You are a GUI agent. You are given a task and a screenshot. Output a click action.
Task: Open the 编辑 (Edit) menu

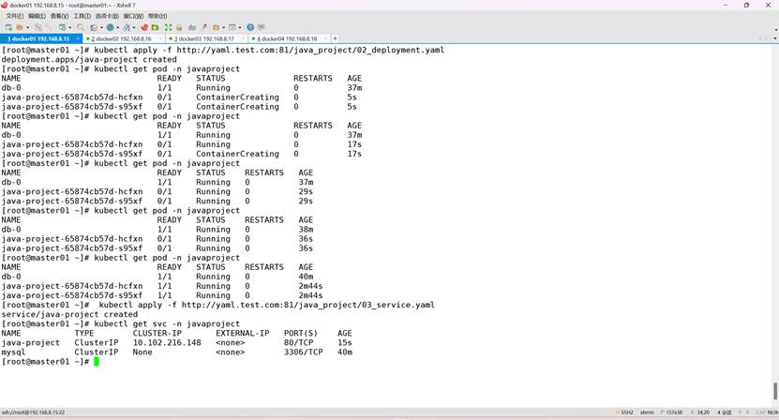(37, 16)
